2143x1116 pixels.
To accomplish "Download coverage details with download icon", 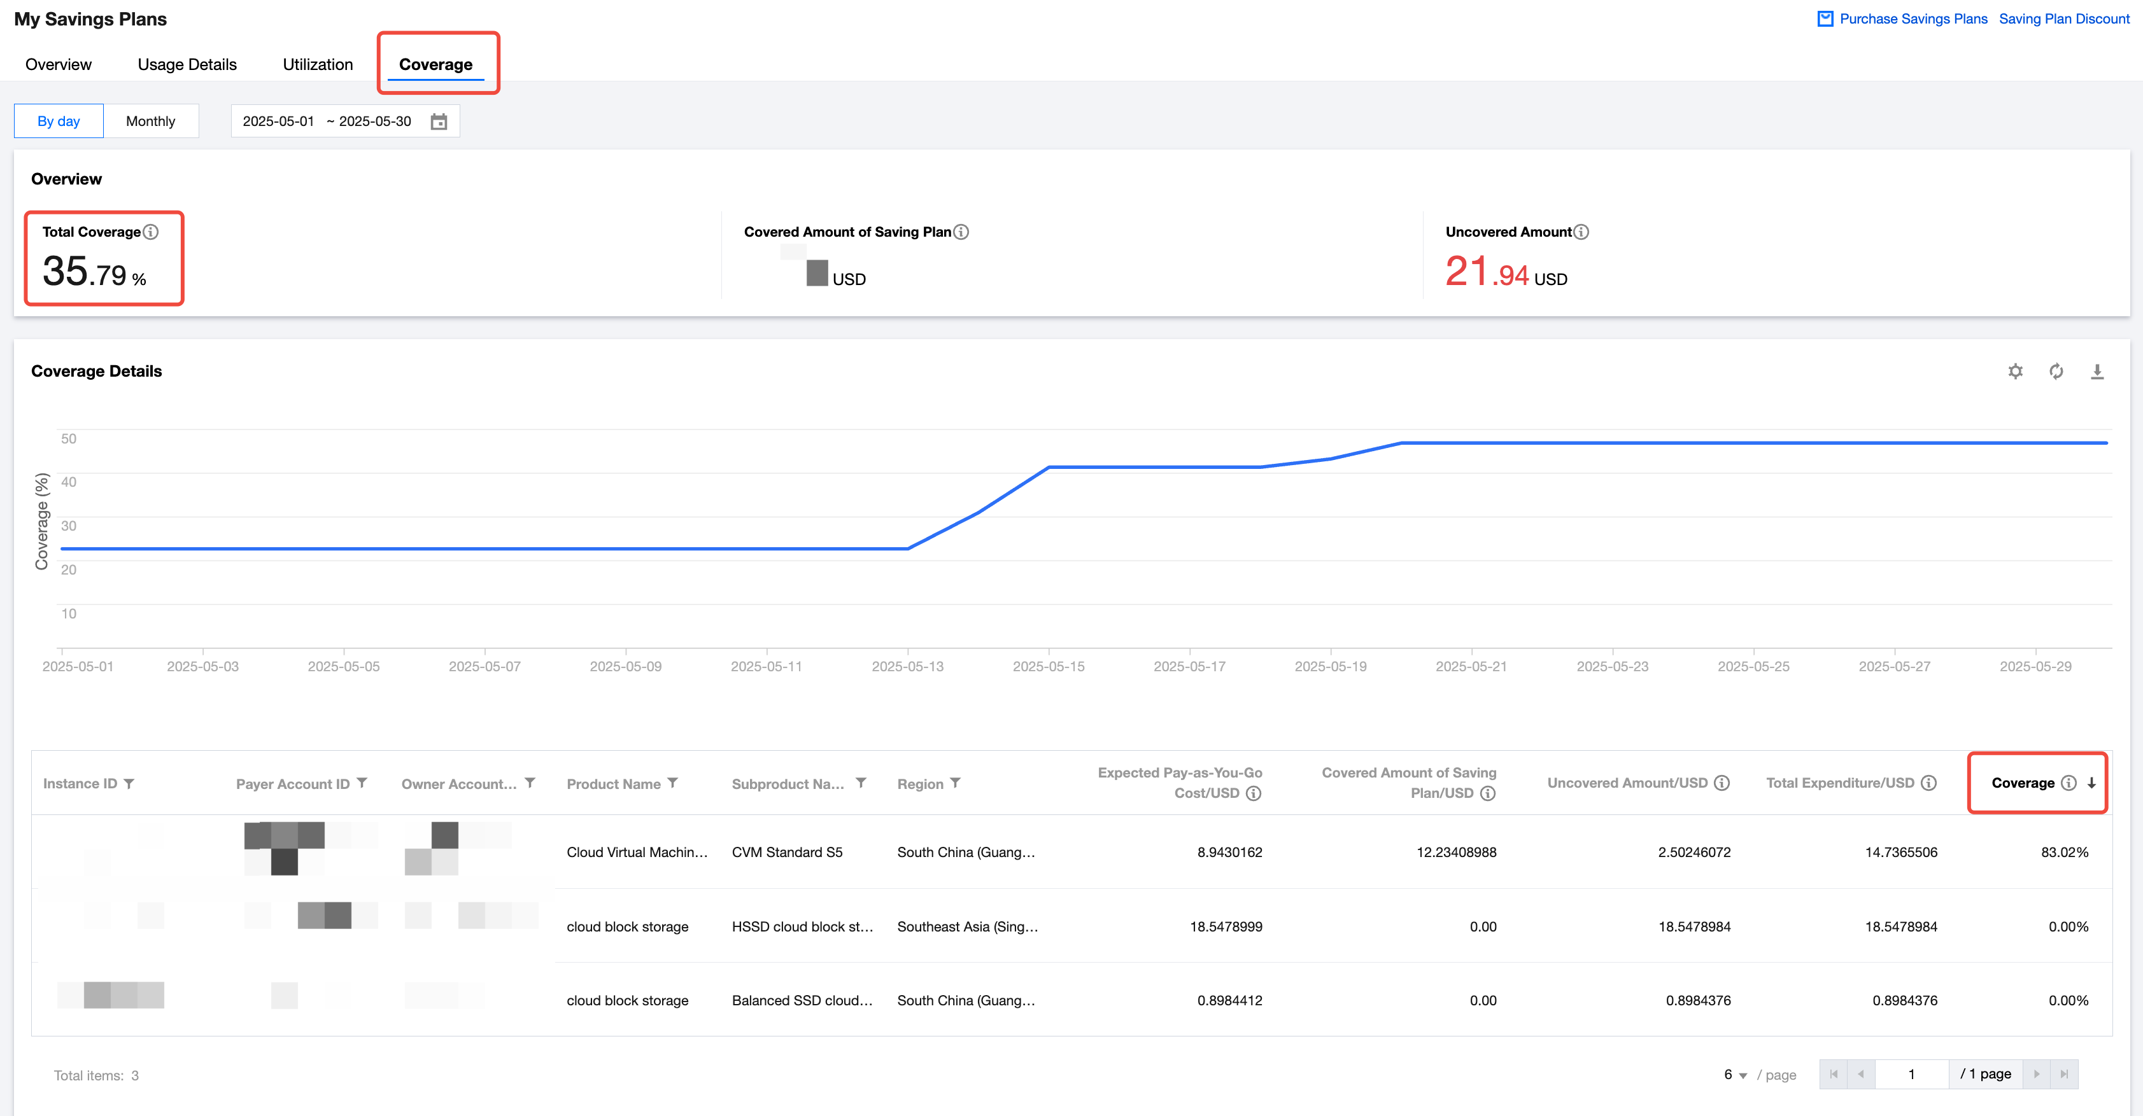I will 2097,371.
